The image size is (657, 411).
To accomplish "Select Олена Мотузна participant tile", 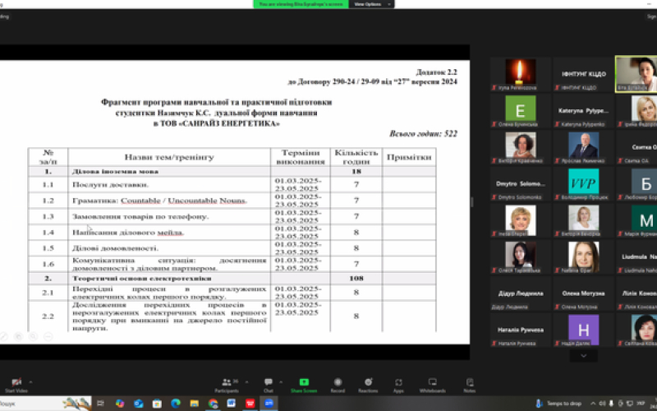I will pos(584,293).
